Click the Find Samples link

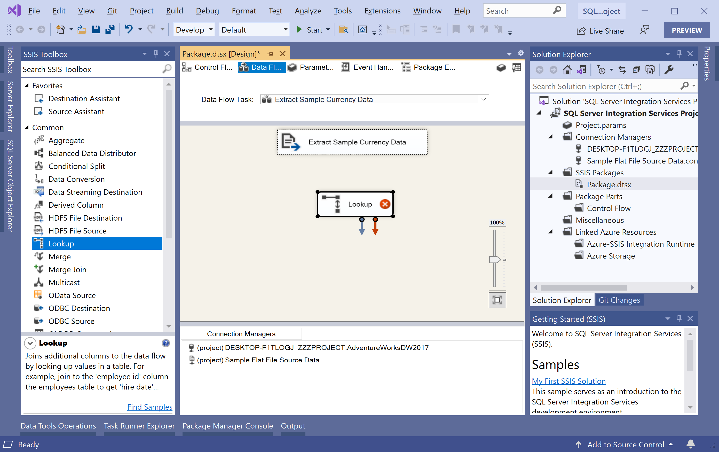click(x=149, y=407)
